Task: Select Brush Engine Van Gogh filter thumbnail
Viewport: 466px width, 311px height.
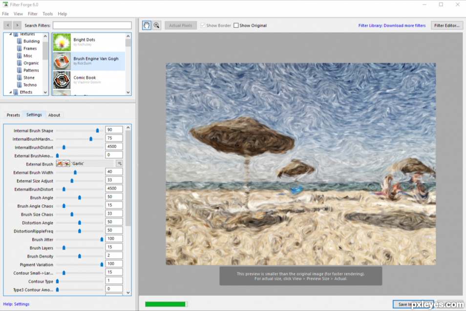Action: click(x=62, y=61)
